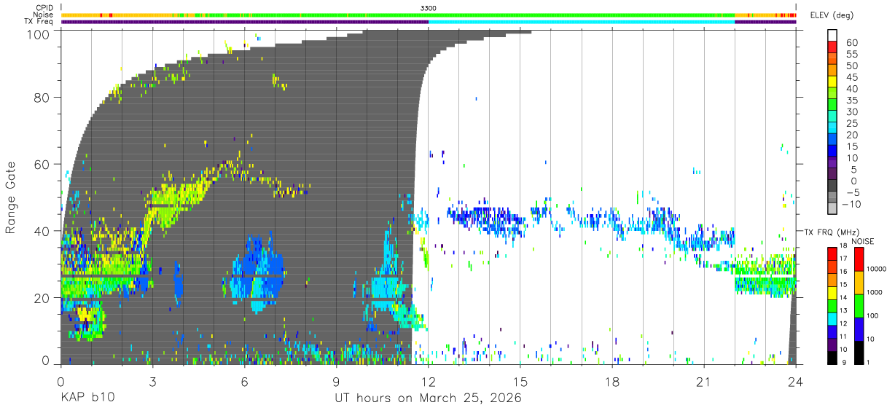This screenshot has height=413, width=895.
Task: Pick the red 55–60 degree elevation swatch
Action: [832, 47]
